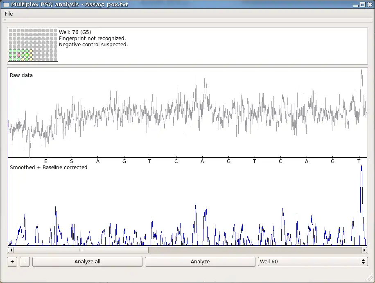
Task: Open the Well 60 dropdown
Action: [x=312, y=262]
